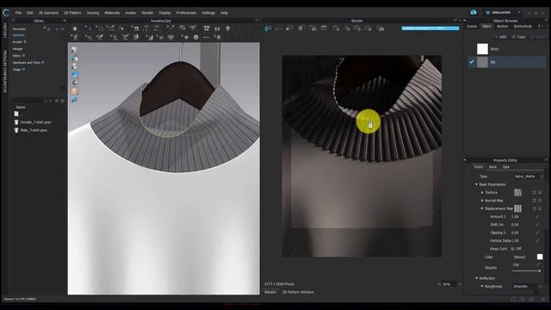Image resolution: width=551 pixels, height=310 pixels.
Task: Open the Type fabric_Matte dropdown
Action: (528, 176)
